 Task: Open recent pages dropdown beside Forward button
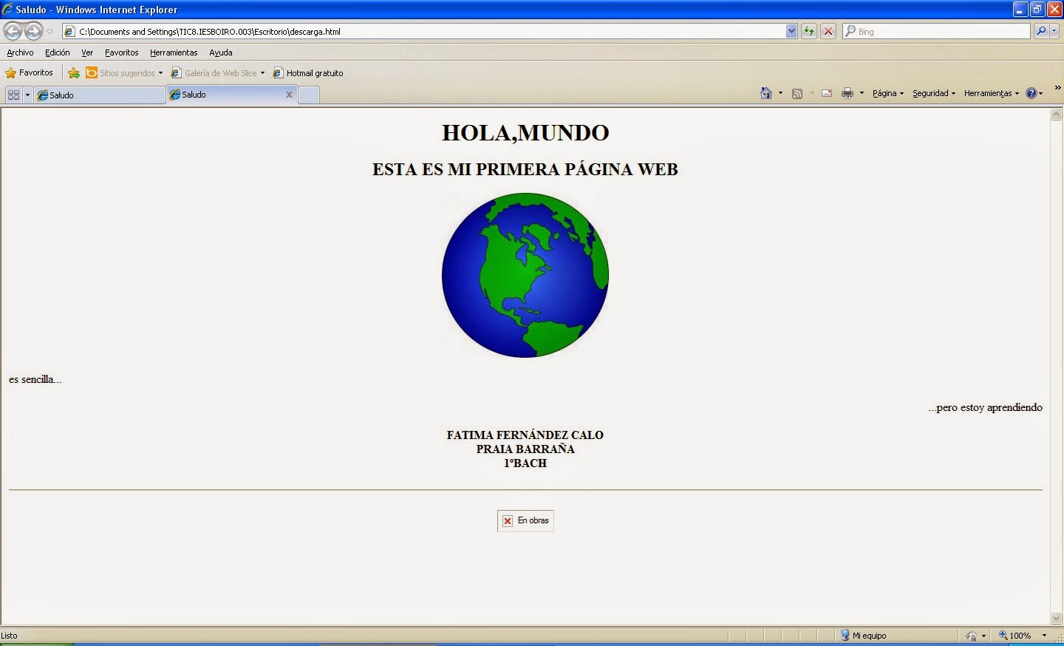click(50, 32)
